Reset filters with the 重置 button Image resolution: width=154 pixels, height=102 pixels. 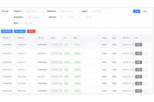click(145, 11)
